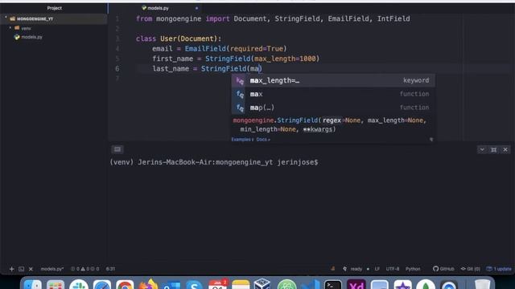The image size is (515, 289).
Task: Click the terminal input icon above the prompt
Action: tap(117, 149)
